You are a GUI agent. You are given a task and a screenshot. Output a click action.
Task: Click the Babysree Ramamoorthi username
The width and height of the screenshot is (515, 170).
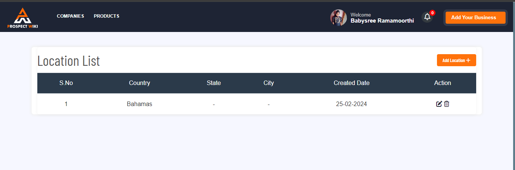click(382, 21)
